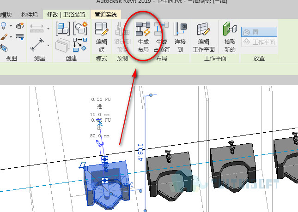298x212 pixels.
Task: Click the 50.0 mm pipe size label
Action: (100, 136)
